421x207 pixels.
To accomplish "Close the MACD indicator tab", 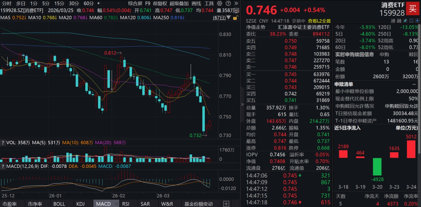I will (x=116, y=204).
